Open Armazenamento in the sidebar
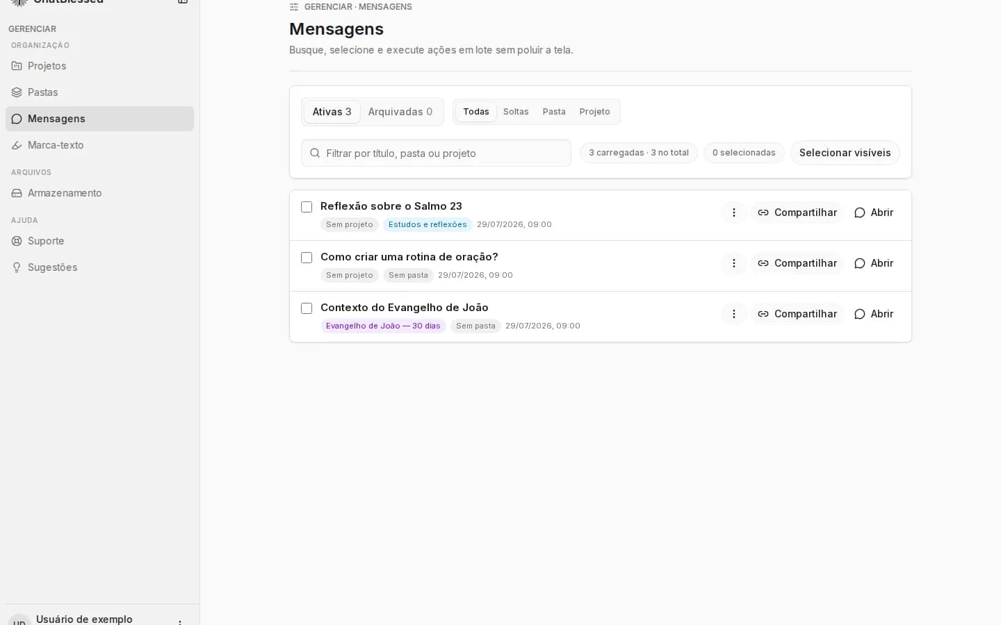Screen dimensions: 1001x625 coord(99,193)
